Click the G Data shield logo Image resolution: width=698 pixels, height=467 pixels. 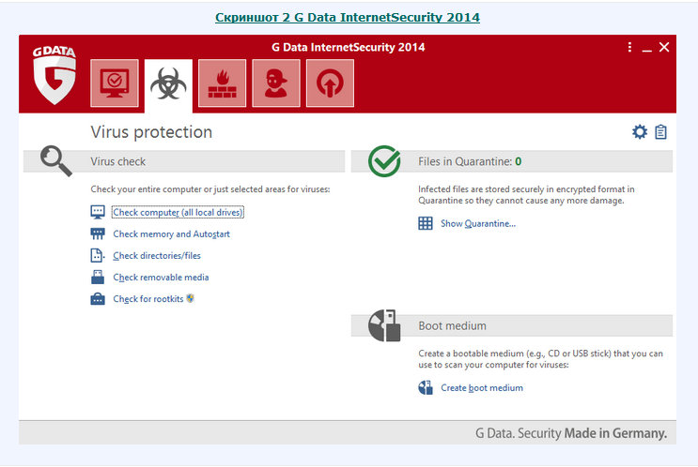[x=54, y=75]
